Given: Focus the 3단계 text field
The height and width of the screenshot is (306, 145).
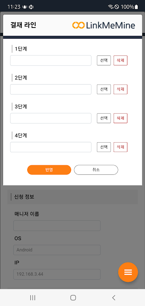Looking at the screenshot, I should (51, 118).
